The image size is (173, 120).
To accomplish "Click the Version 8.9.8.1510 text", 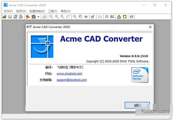I will tap(134, 56).
